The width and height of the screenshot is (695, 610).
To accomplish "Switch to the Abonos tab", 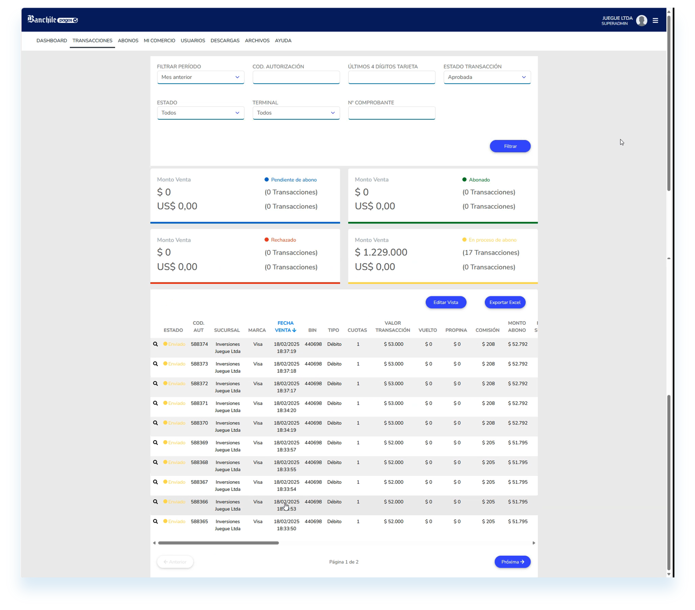I will coord(128,41).
